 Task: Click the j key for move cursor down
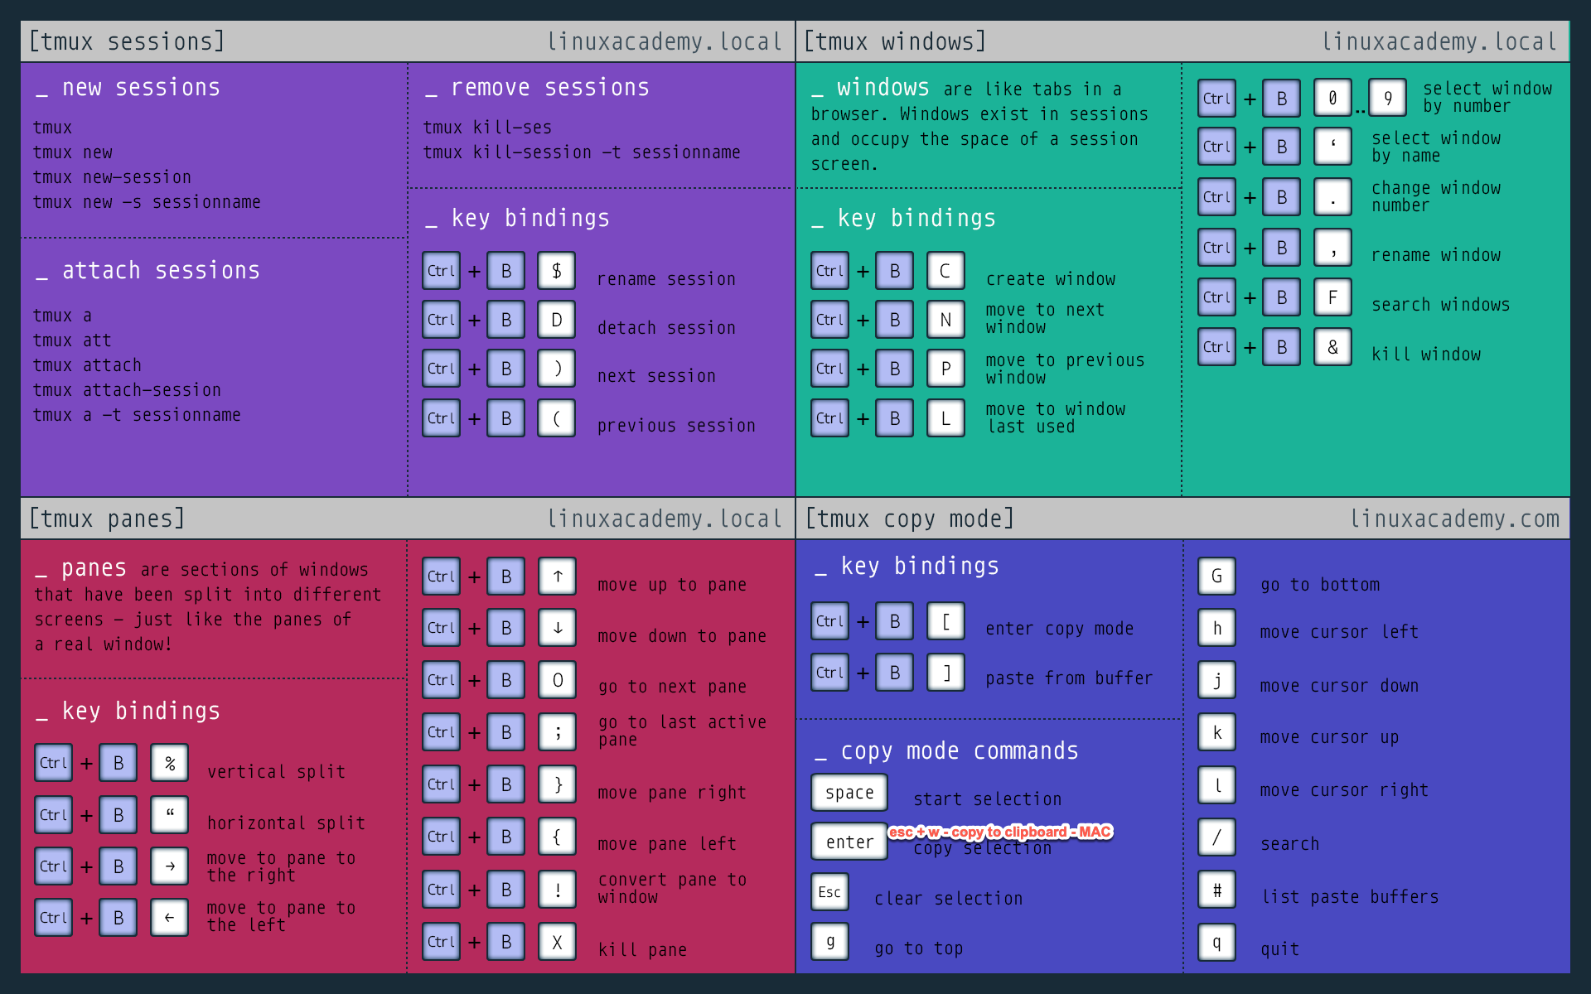1217,680
